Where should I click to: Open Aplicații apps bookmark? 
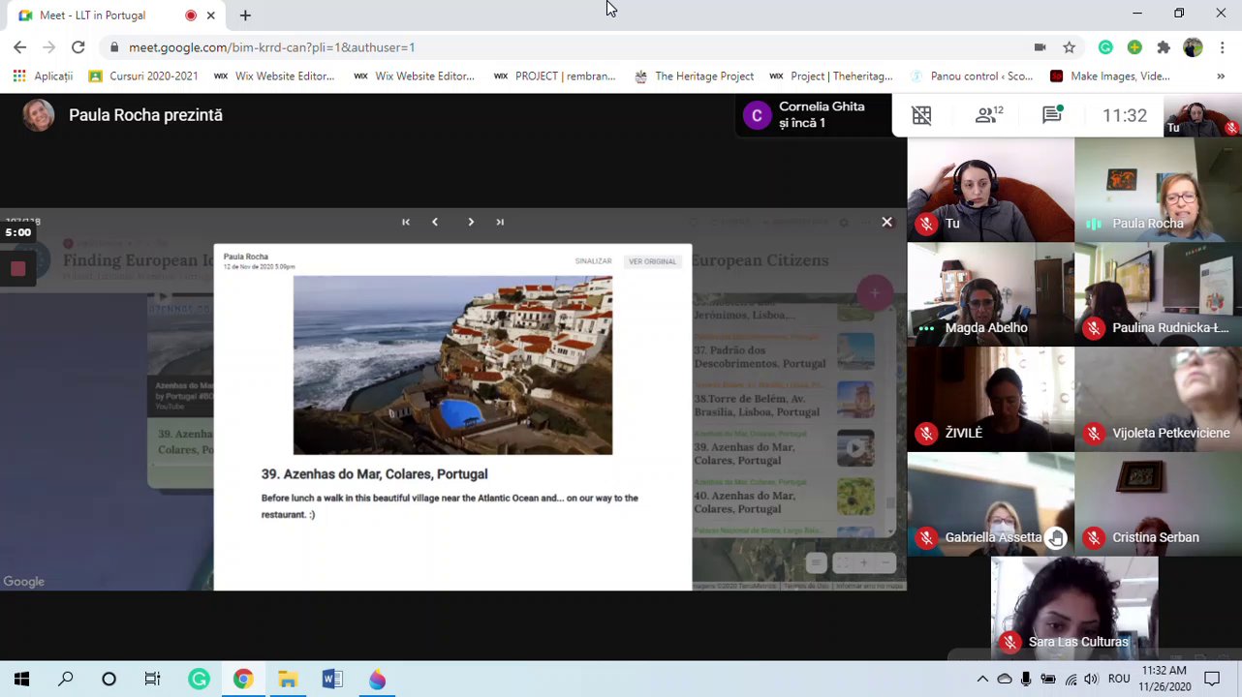pos(44,76)
